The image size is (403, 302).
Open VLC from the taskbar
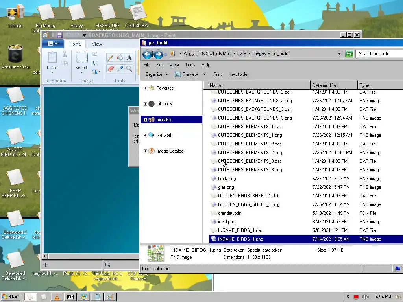[57, 297]
